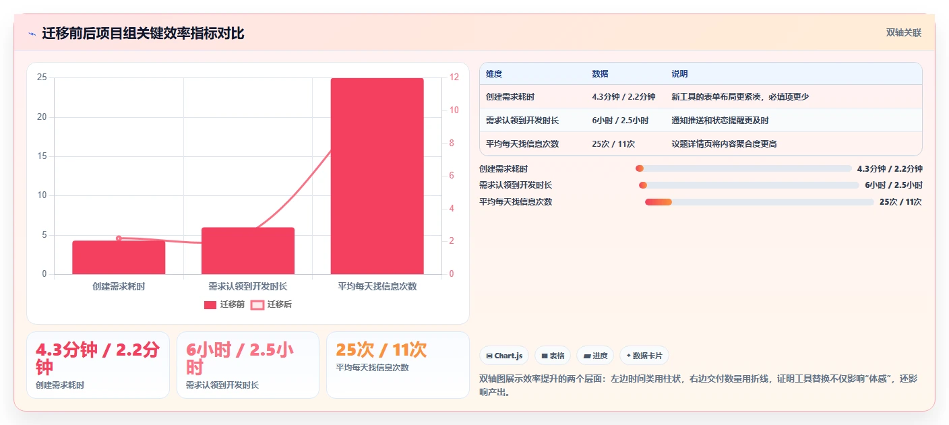The width and height of the screenshot is (949, 425).
Task: Click the 需求认领到开发时长 bar in chart
Action: coord(248,251)
